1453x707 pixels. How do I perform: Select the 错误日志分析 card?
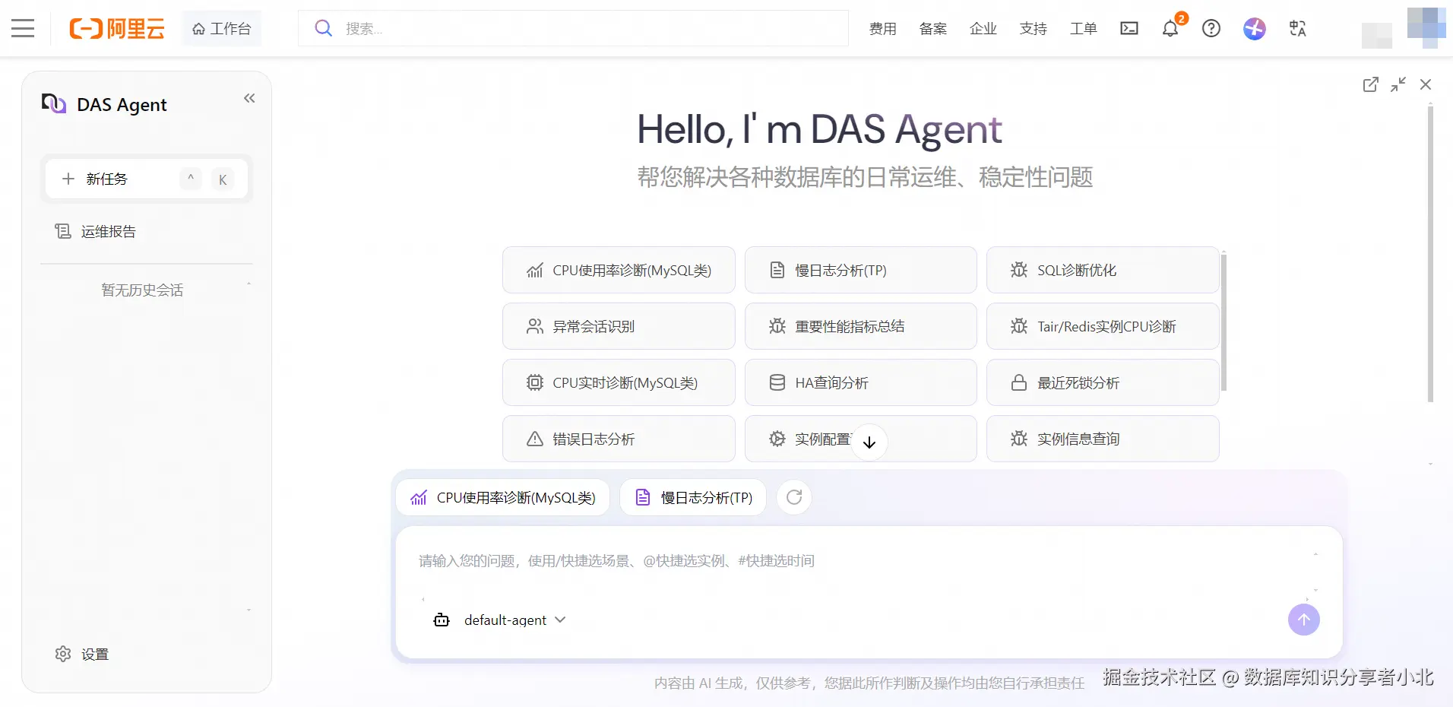point(619,439)
